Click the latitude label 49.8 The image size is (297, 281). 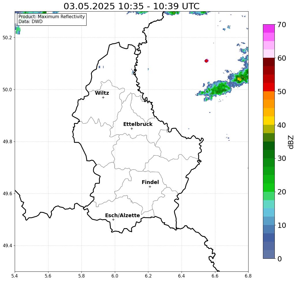click(7, 142)
